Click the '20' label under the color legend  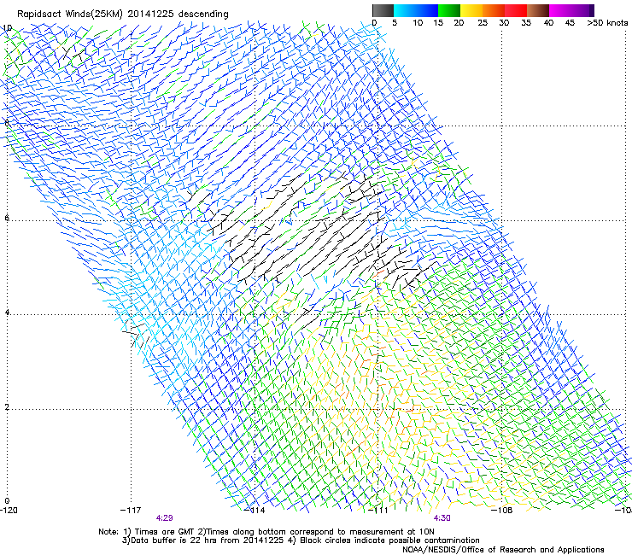point(459,23)
